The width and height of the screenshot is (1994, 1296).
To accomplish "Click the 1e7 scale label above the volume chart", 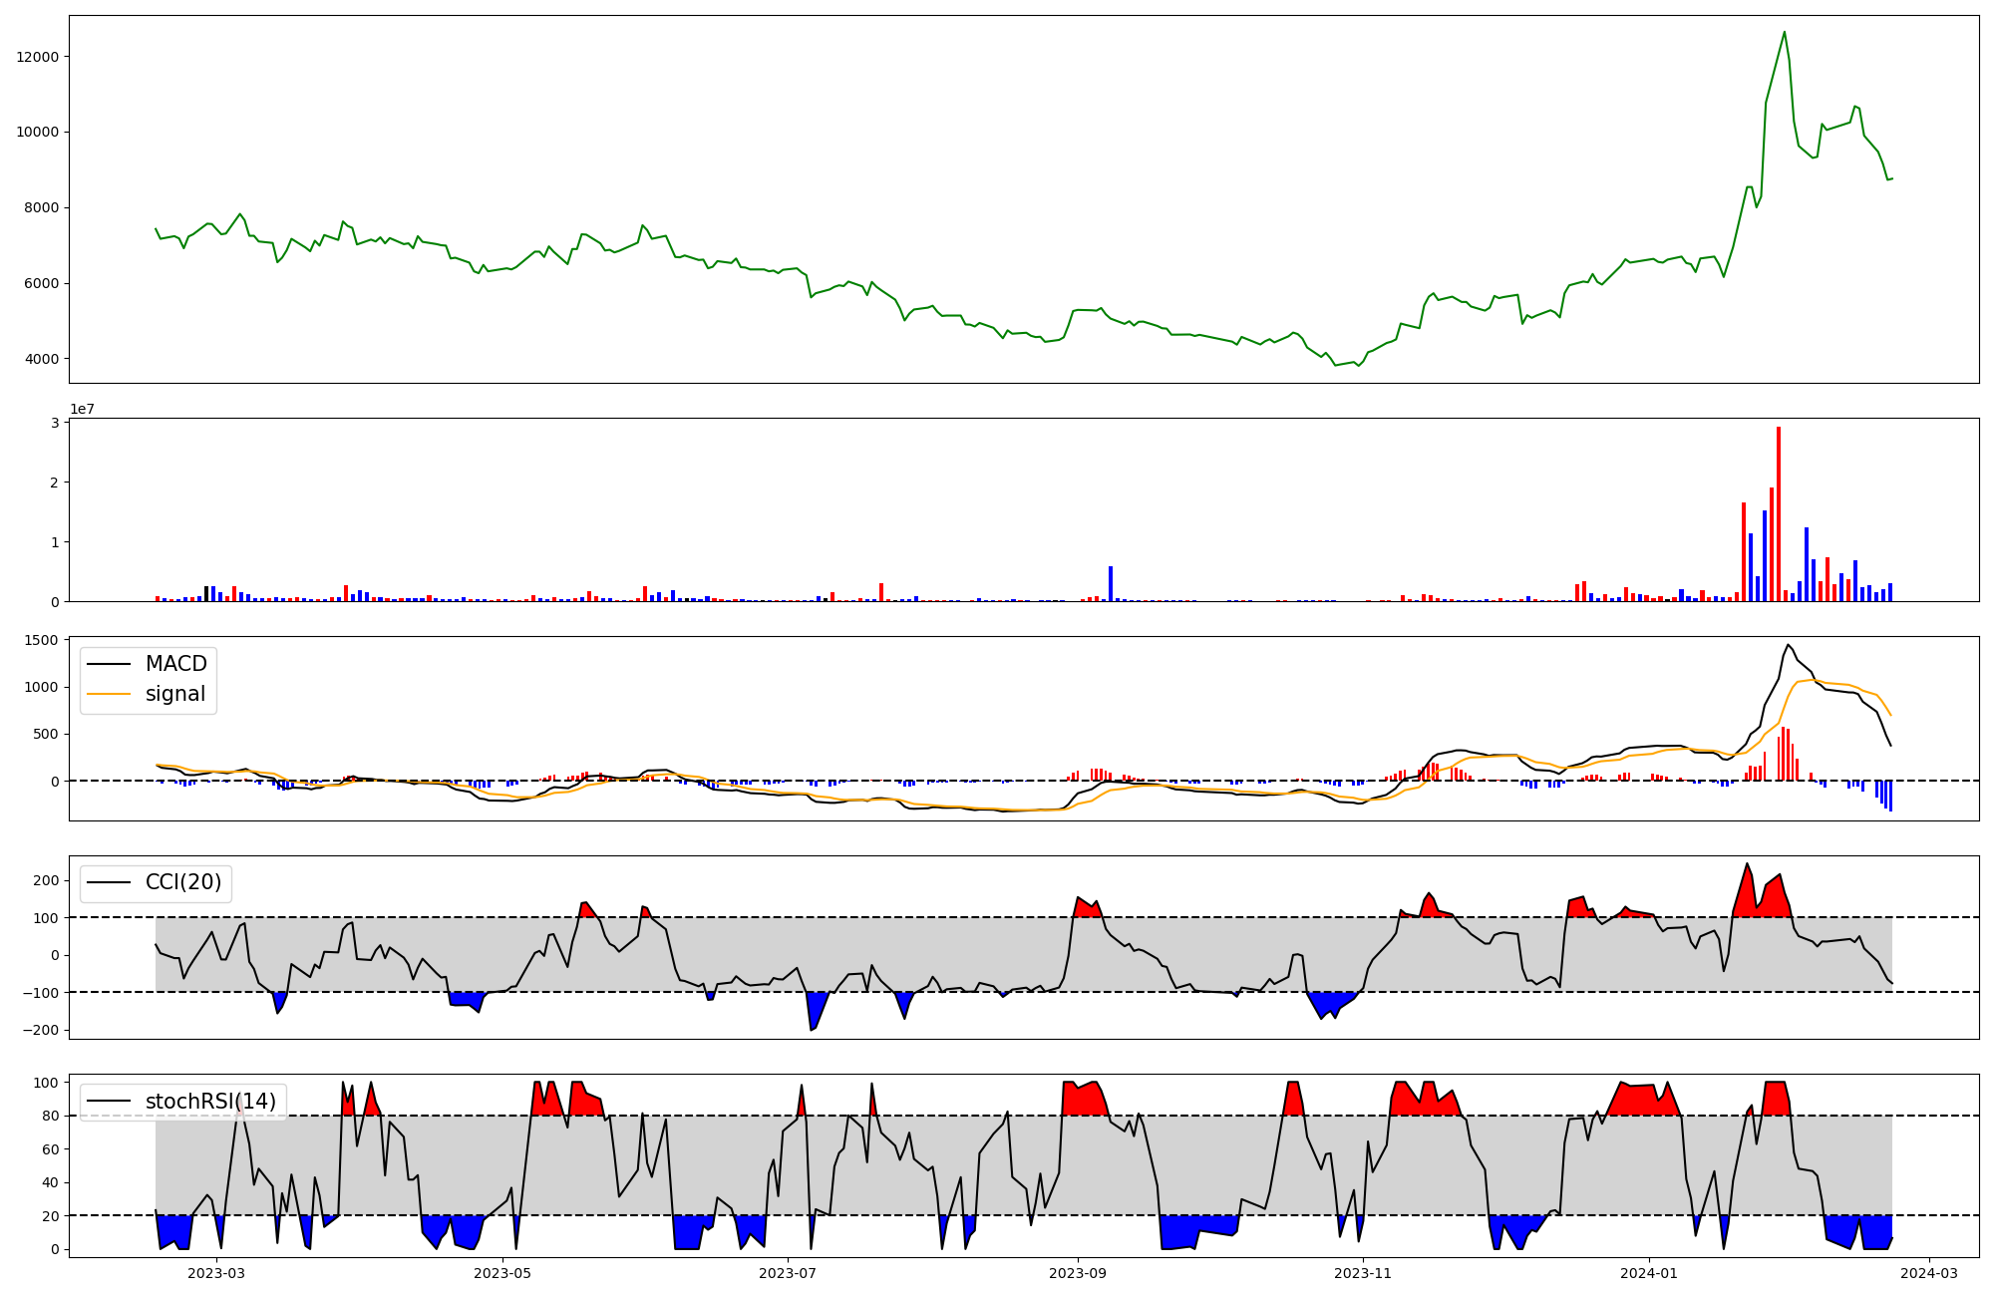I will [x=82, y=409].
